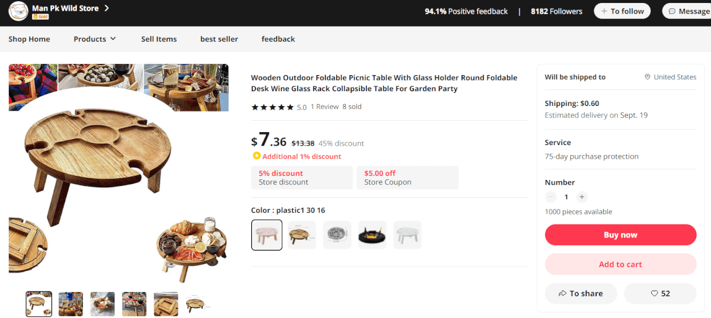711x318 pixels.
Task: Select the $5.00 off Store Coupon
Action: [x=408, y=178]
